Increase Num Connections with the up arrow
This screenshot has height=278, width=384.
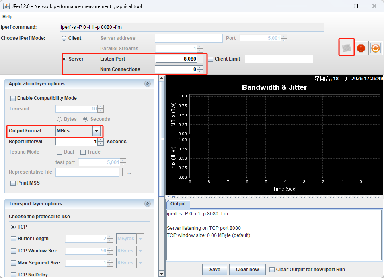(200, 67)
